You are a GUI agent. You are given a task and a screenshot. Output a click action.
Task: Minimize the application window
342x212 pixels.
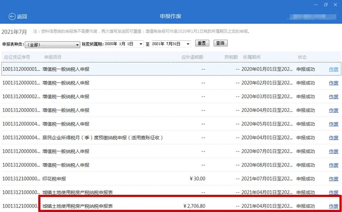pyautogui.click(x=316, y=5)
